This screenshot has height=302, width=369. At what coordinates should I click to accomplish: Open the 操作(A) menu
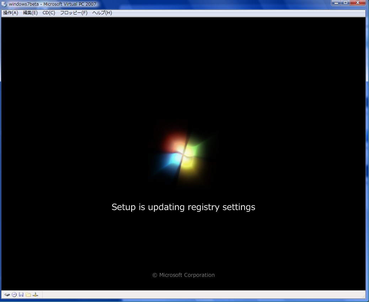tap(11, 13)
